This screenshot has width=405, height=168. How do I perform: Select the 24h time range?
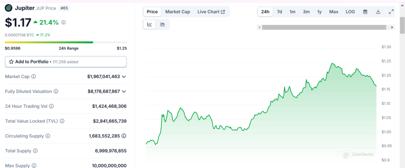coord(265,12)
